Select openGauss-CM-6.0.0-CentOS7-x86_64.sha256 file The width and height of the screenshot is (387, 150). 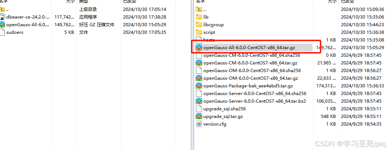coord(252,55)
